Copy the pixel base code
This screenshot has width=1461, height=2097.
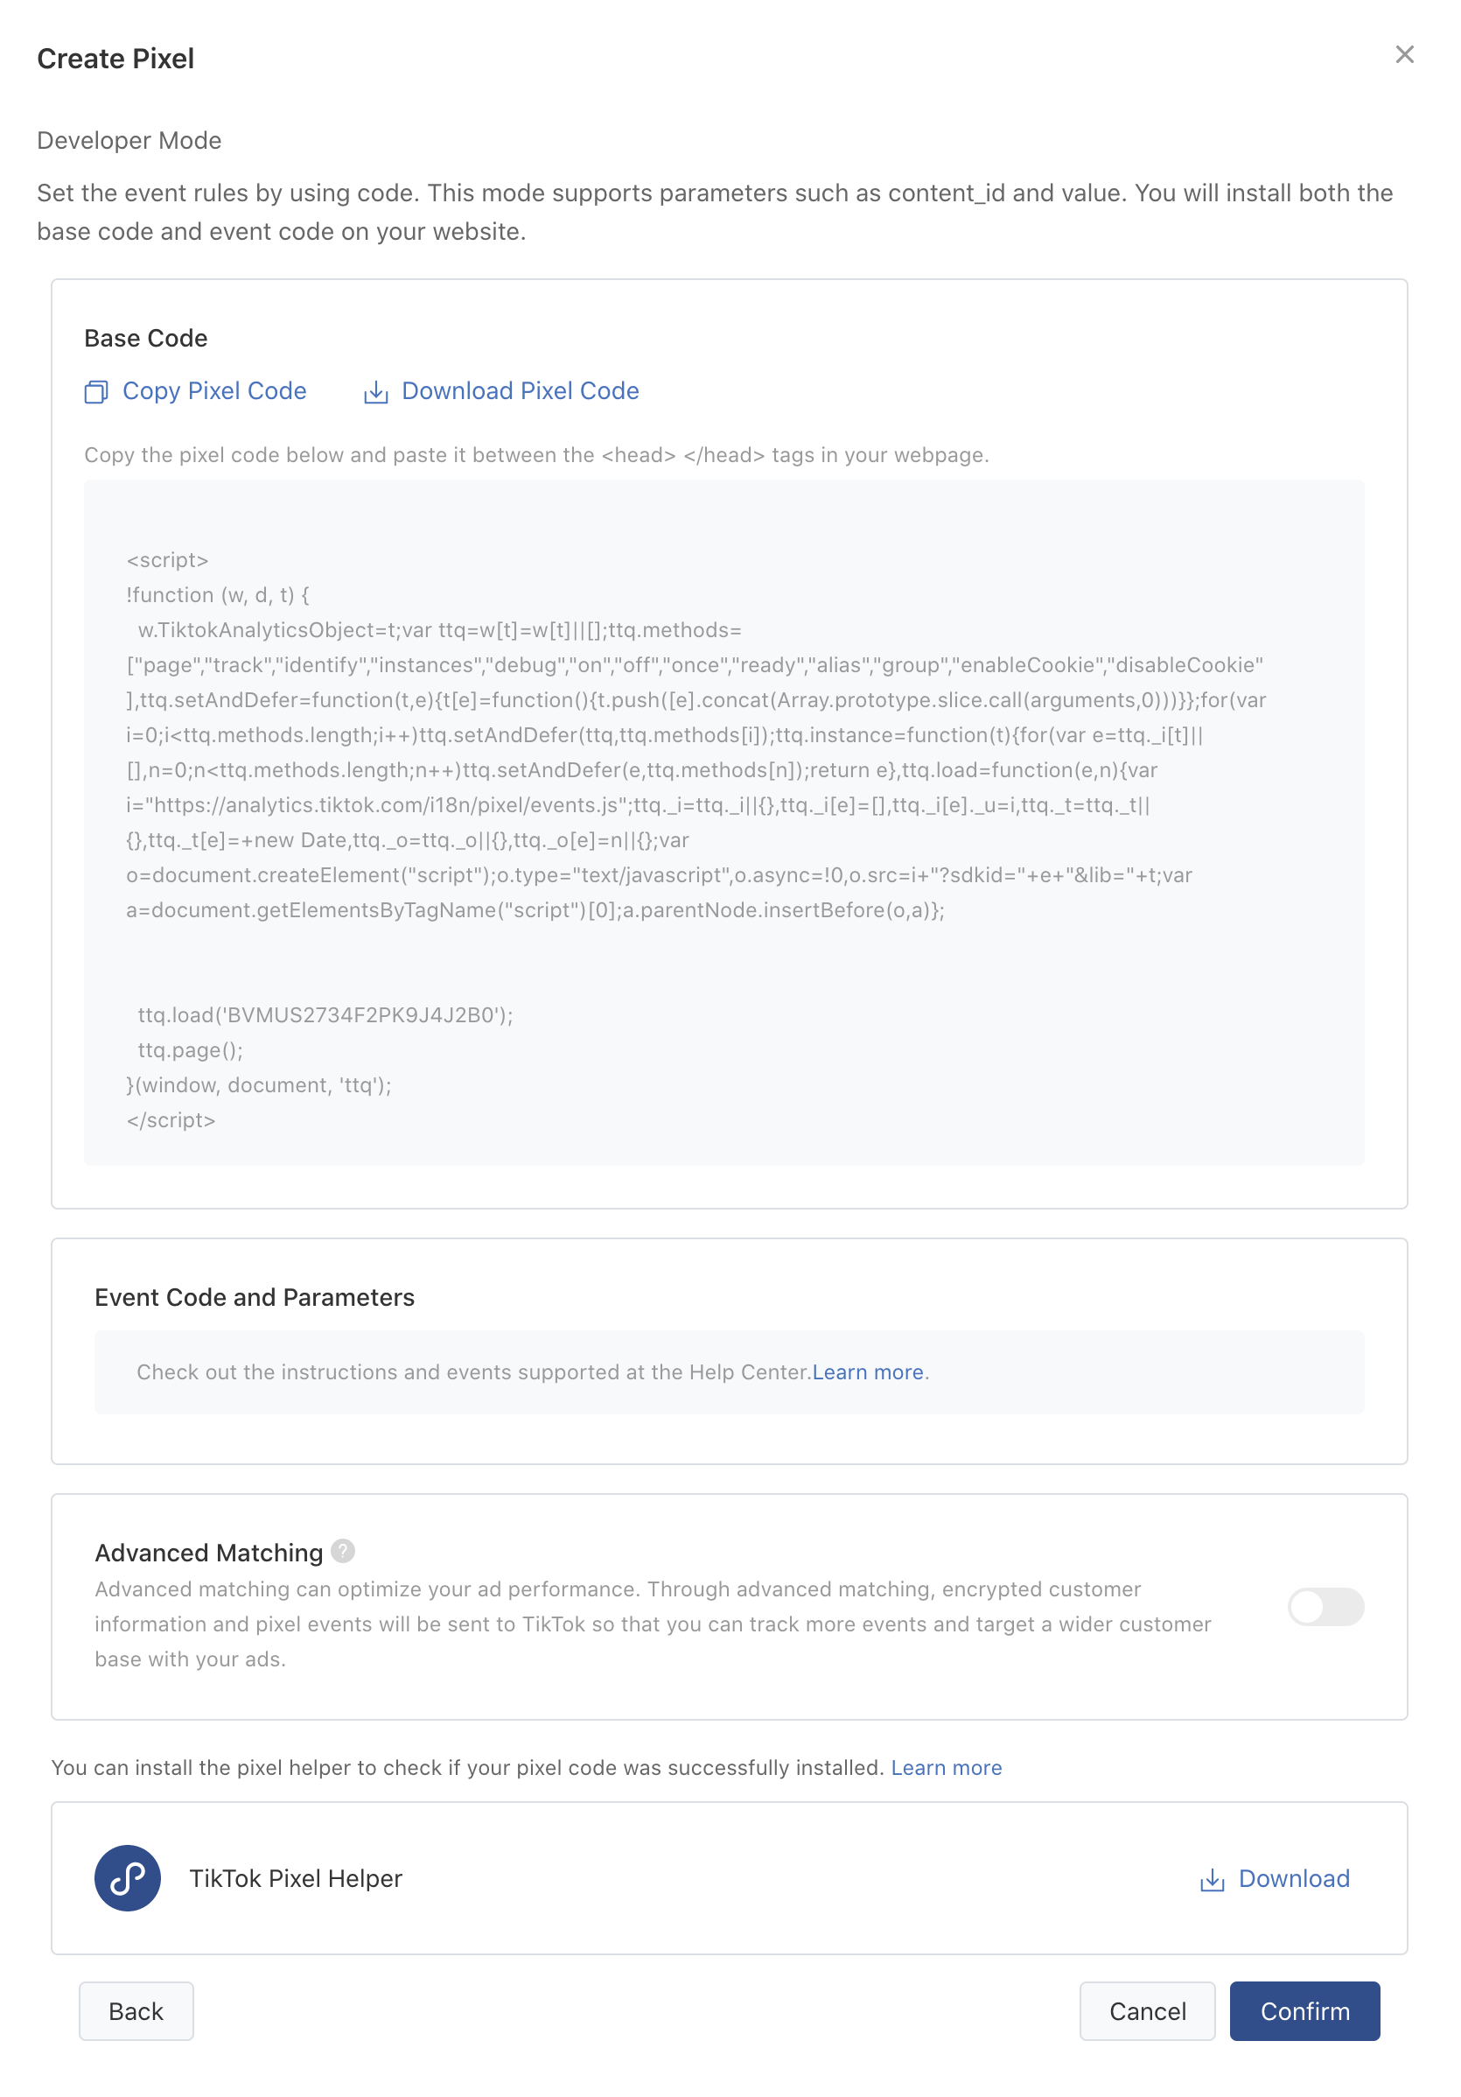click(x=214, y=392)
